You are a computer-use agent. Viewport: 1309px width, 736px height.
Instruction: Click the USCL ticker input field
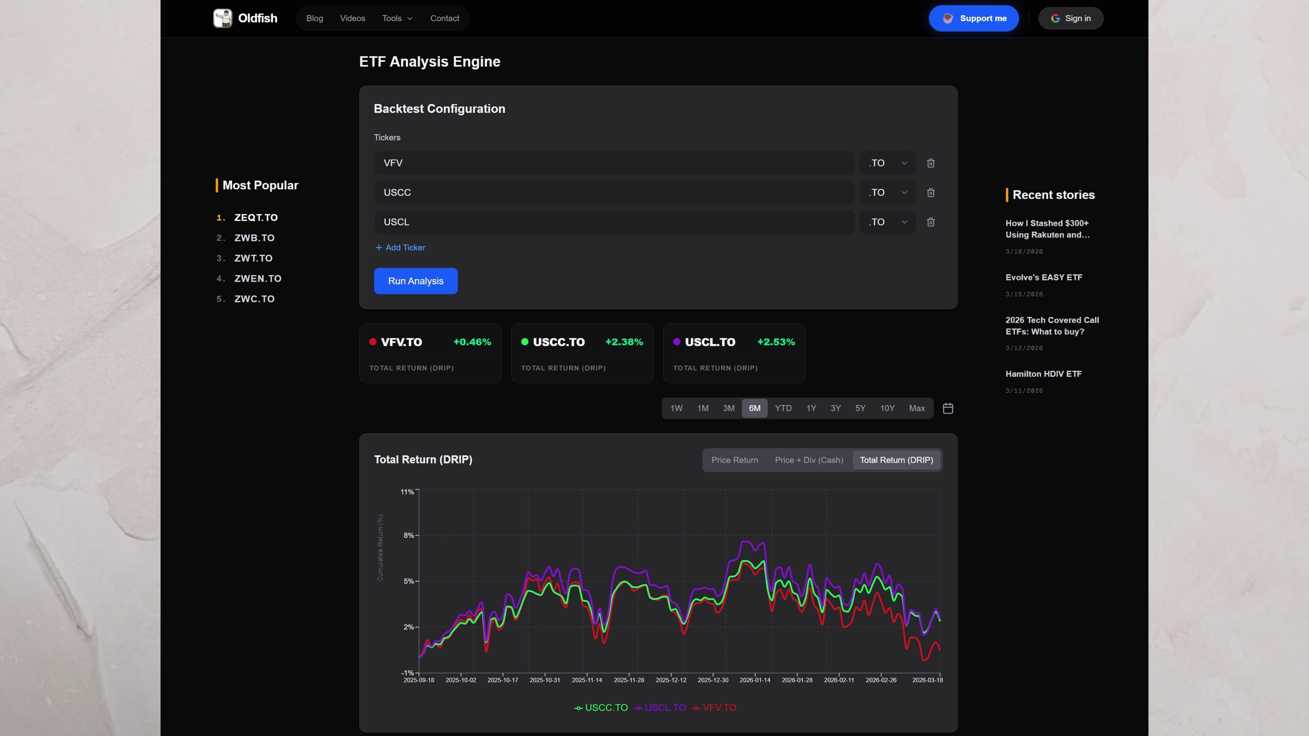point(614,222)
